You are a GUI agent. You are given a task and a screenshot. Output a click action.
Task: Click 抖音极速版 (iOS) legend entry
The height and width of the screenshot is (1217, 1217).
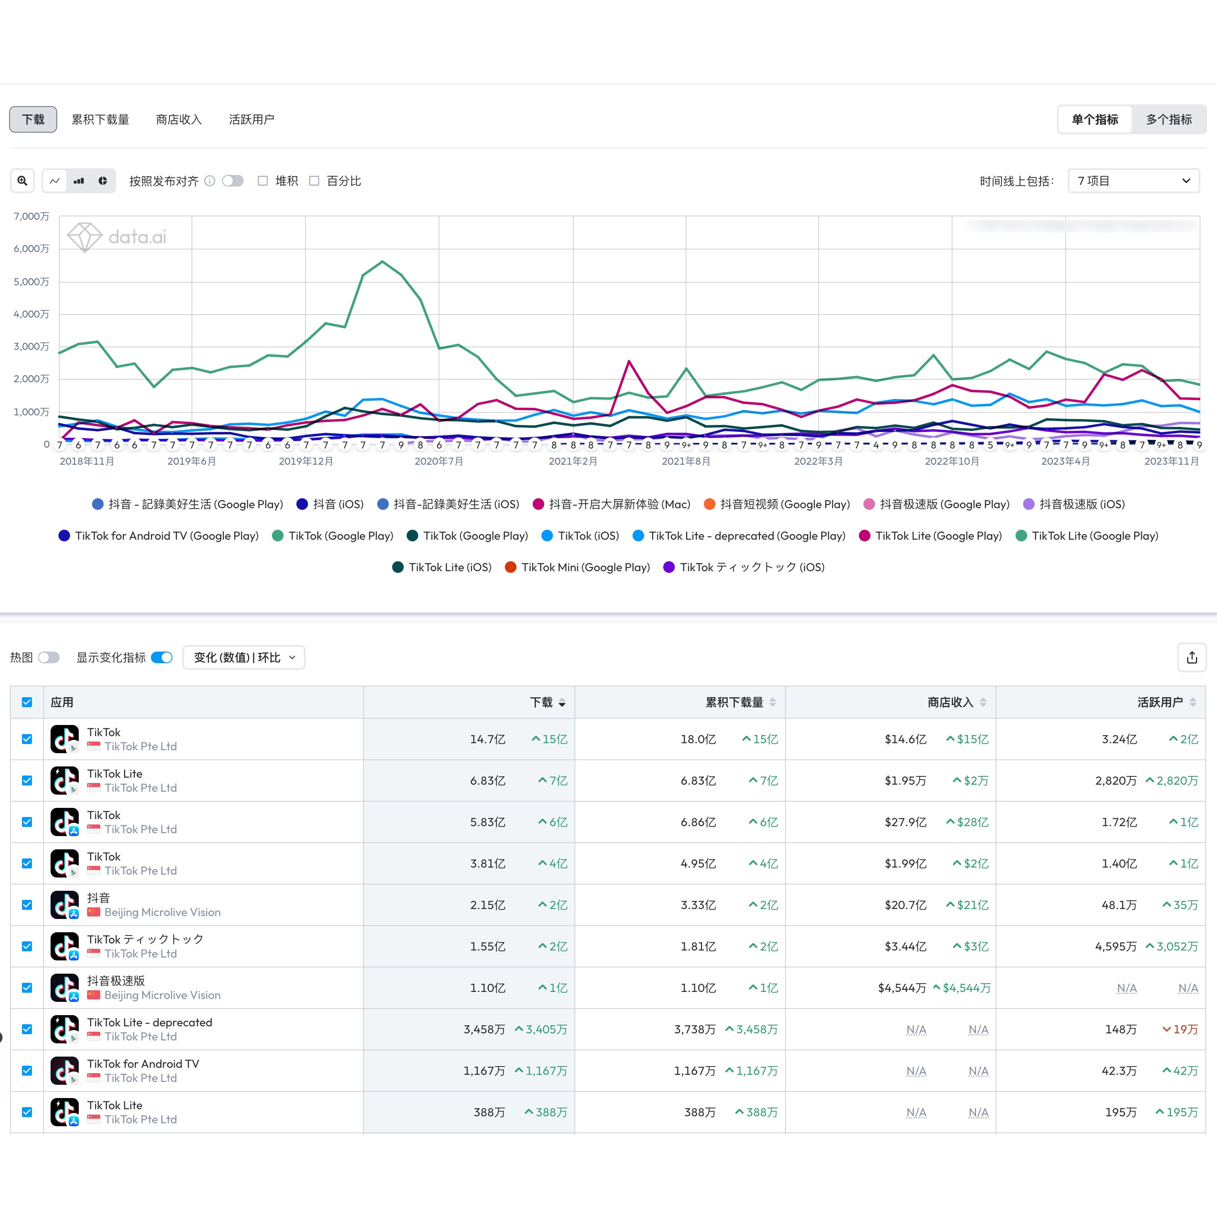[x=1074, y=504]
